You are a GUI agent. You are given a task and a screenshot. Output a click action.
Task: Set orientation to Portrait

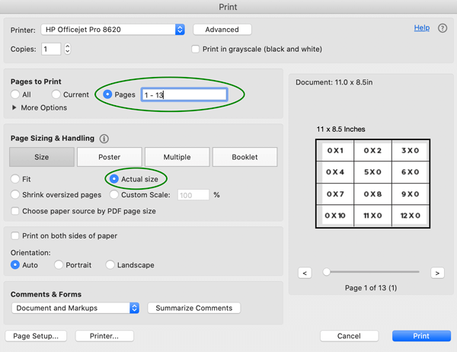tap(59, 265)
